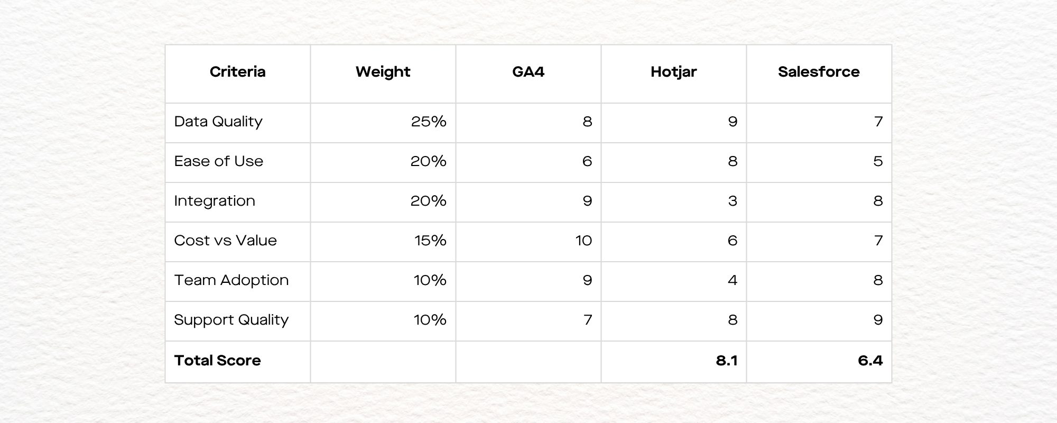The height and width of the screenshot is (423, 1057).
Task: Click the Salesforce column header
Action: [819, 72]
